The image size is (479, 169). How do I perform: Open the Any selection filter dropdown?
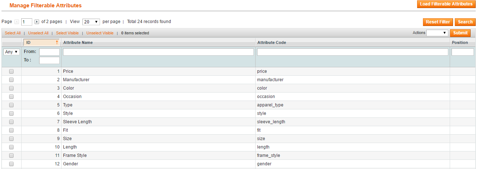(x=12, y=52)
